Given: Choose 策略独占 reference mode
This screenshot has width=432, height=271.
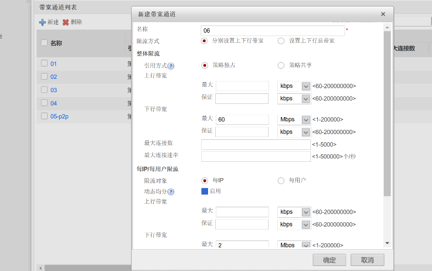Looking at the screenshot, I should (x=204, y=65).
